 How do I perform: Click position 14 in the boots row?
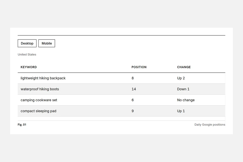click(134, 89)
